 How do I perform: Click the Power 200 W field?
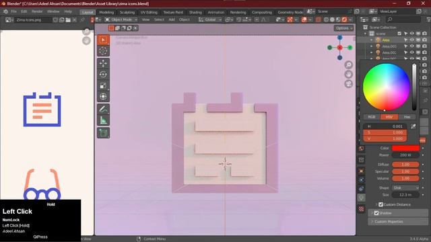[405, 155]
